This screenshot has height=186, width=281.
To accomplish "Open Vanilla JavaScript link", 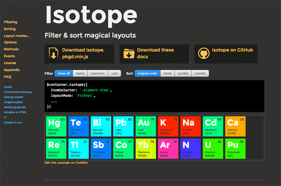I will coord(14,107).
